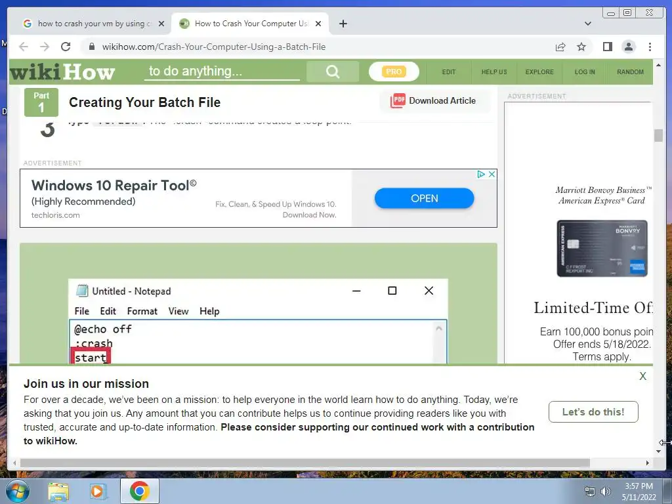Open the EDIT menu on wikiHow
672x504 pixels.
(x=449, y=72)
